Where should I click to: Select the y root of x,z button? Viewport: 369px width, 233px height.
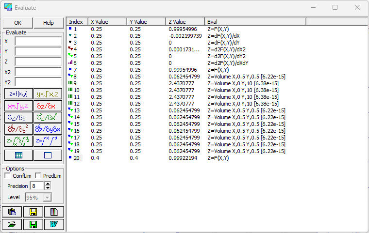[48, 94]
